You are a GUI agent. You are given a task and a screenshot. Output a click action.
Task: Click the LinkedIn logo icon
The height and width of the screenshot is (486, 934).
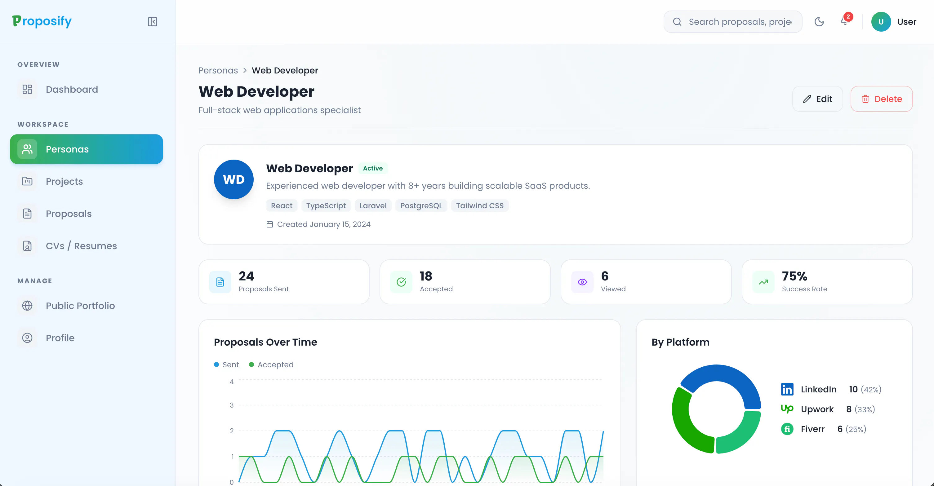coord(787,389)
